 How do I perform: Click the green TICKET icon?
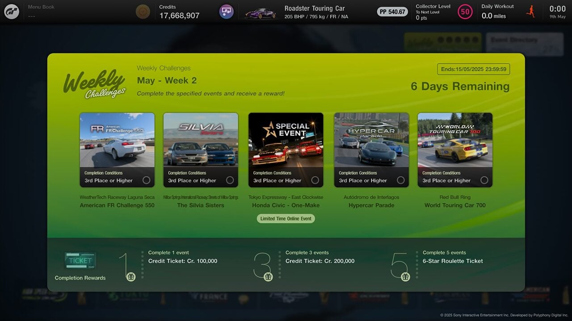80,261
